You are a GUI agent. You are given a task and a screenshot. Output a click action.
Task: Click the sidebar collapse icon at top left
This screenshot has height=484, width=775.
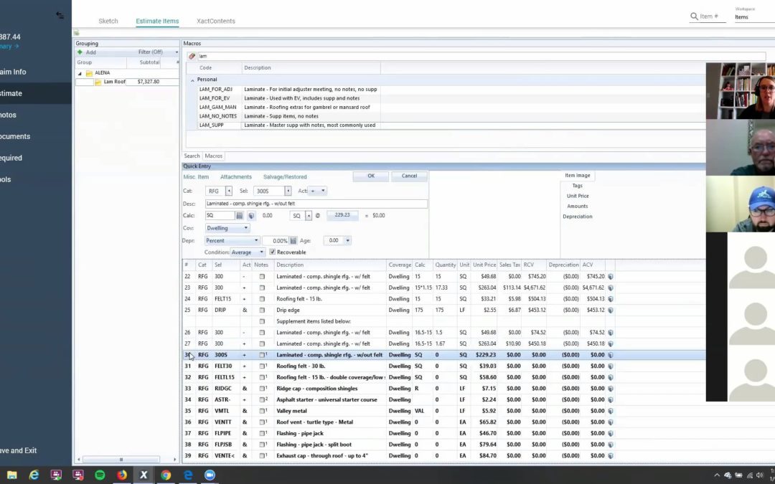(60, 15)
